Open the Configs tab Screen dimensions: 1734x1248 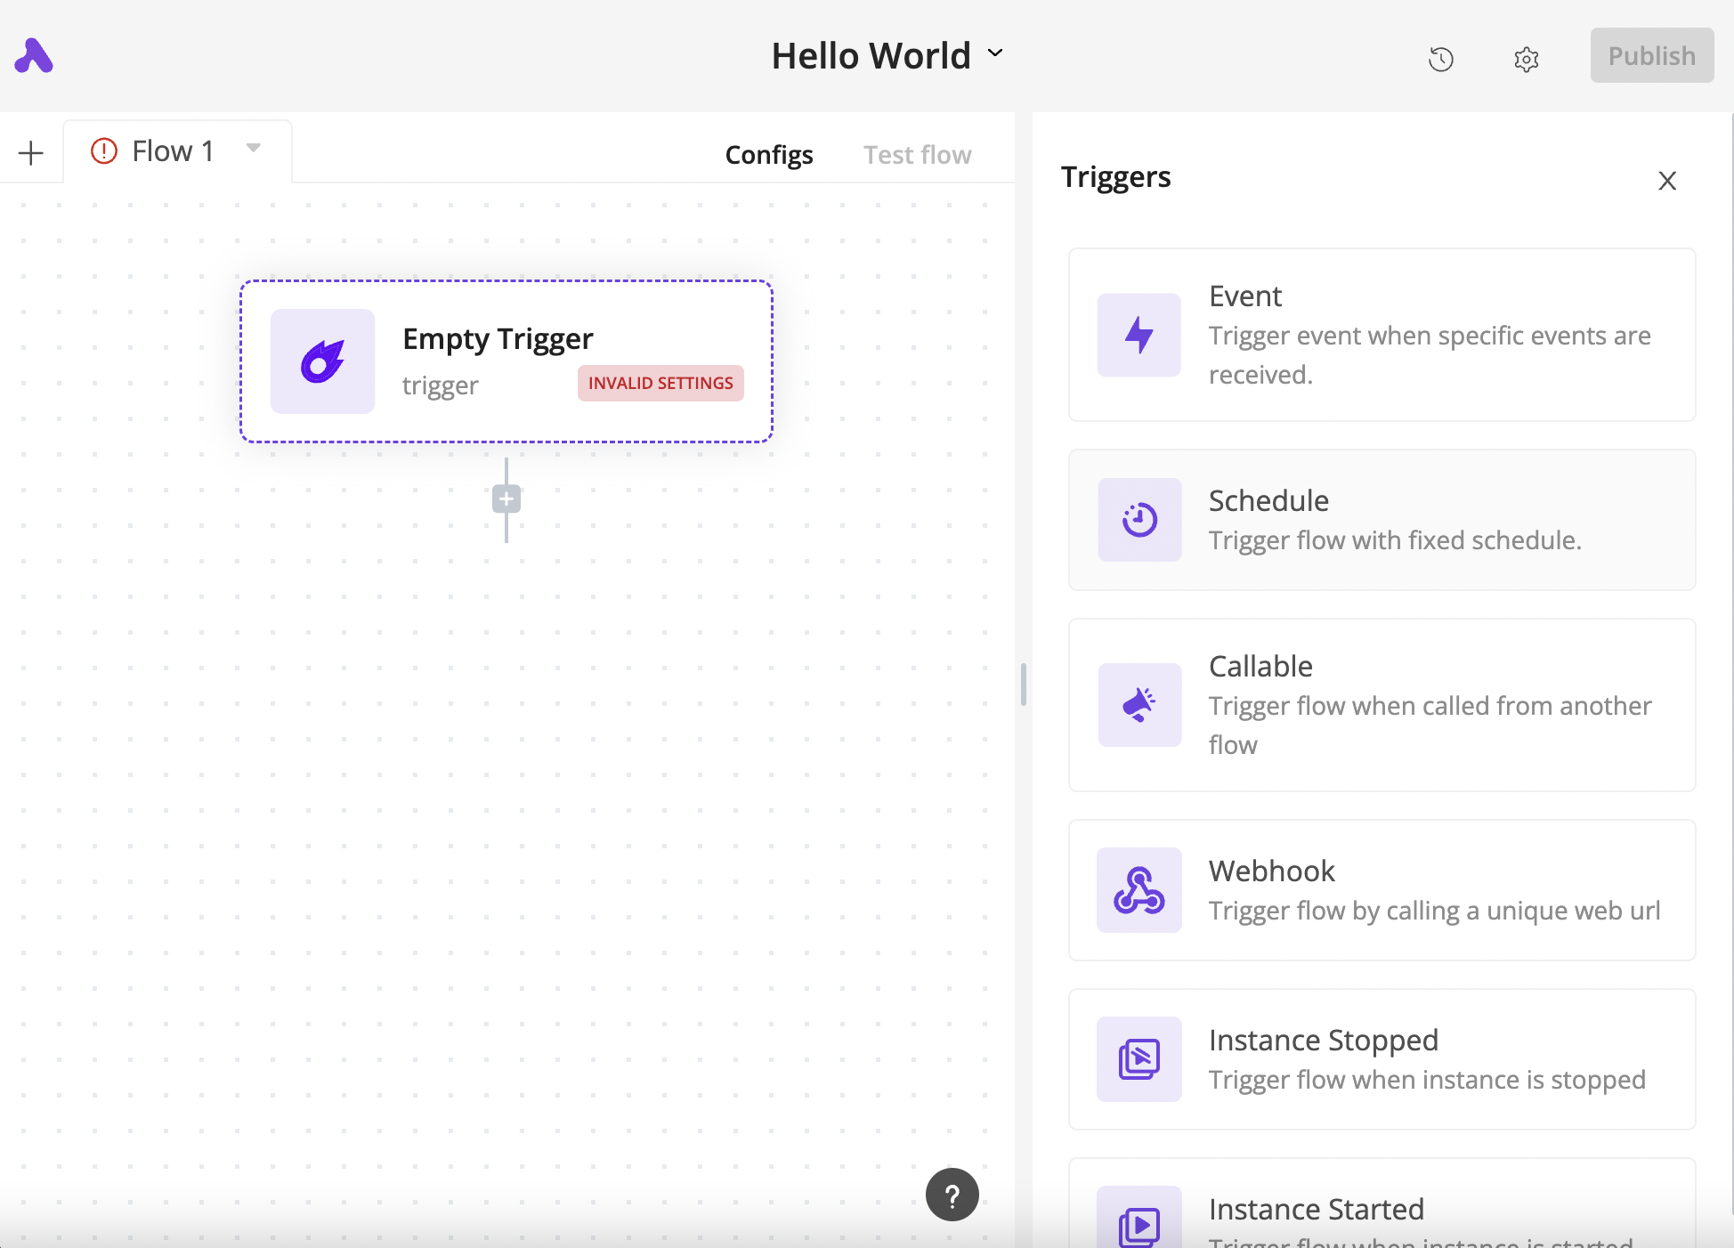coord(769,155)
